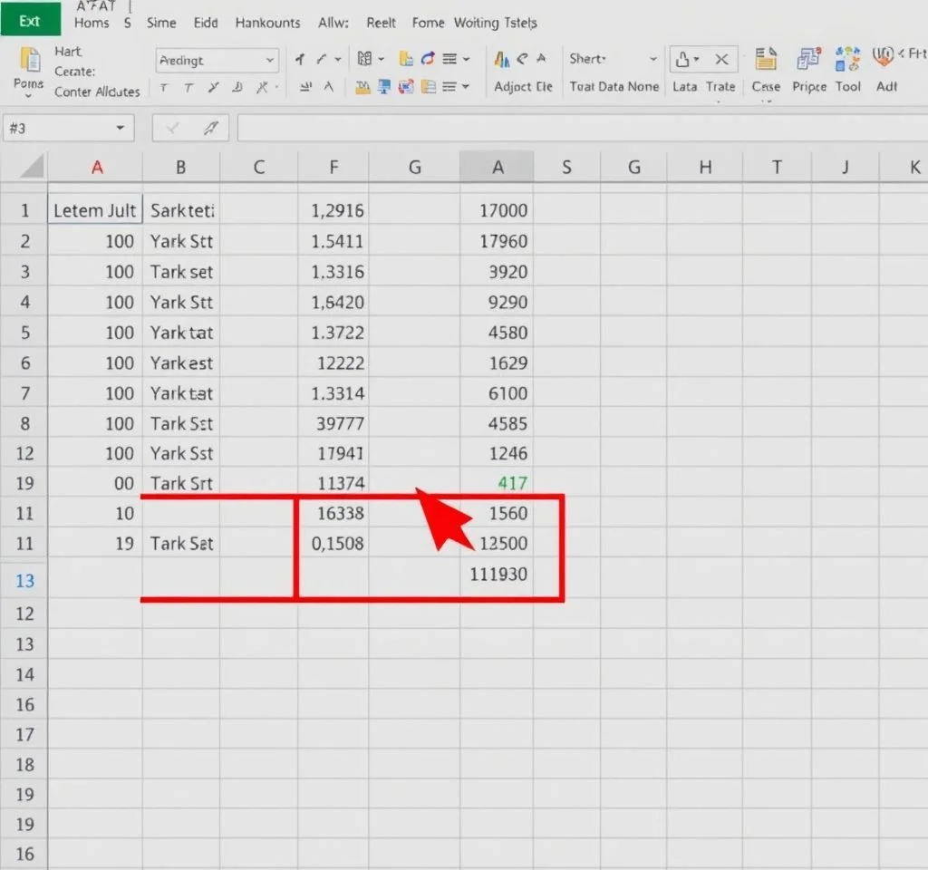Viewport: 928px width, 870px height.
Task: Expand the name box dropdown showing #3
Action: [x=120, y=129]
